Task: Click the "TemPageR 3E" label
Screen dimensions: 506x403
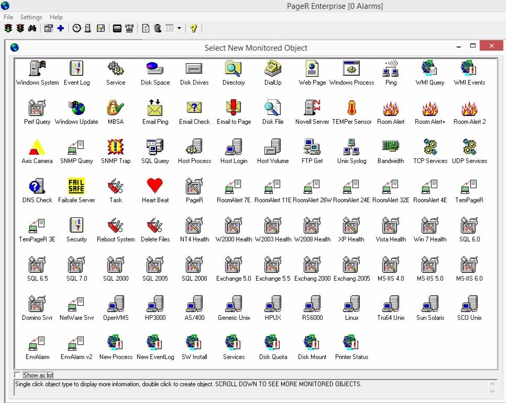Action: (x=37, y=239)
